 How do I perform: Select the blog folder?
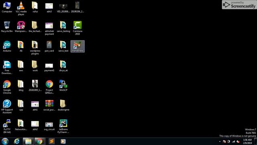tap(21, 86)
